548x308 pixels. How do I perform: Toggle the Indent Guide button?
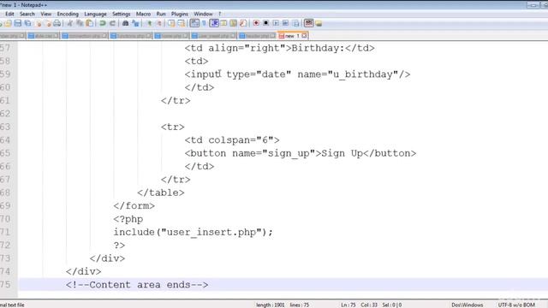point(214,23)
